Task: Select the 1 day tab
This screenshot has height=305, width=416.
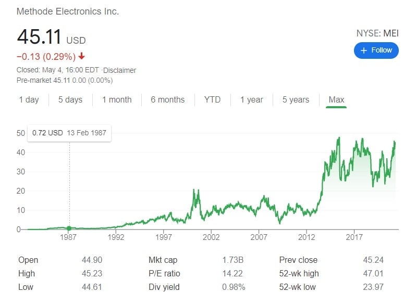Action: (x=29, y=100)
